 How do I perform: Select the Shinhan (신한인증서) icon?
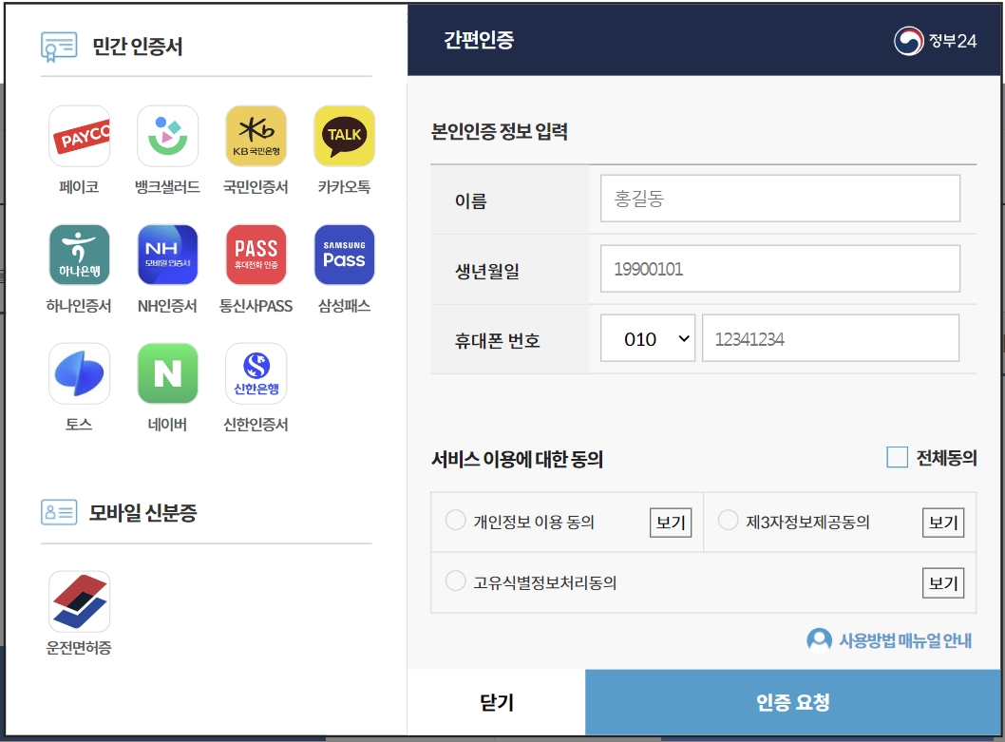coord(256,373)
